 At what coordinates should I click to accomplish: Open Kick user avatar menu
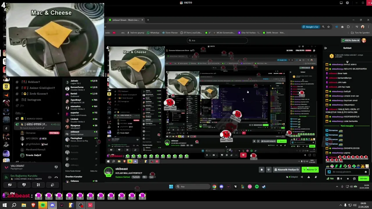click(364, 40)
